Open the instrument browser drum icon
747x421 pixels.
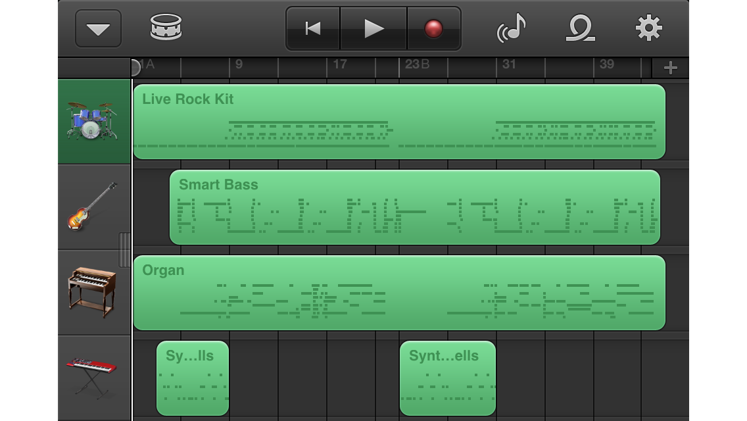coord(166,27)
